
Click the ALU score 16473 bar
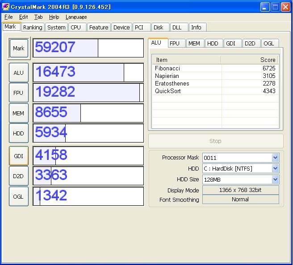coord(88,73)
